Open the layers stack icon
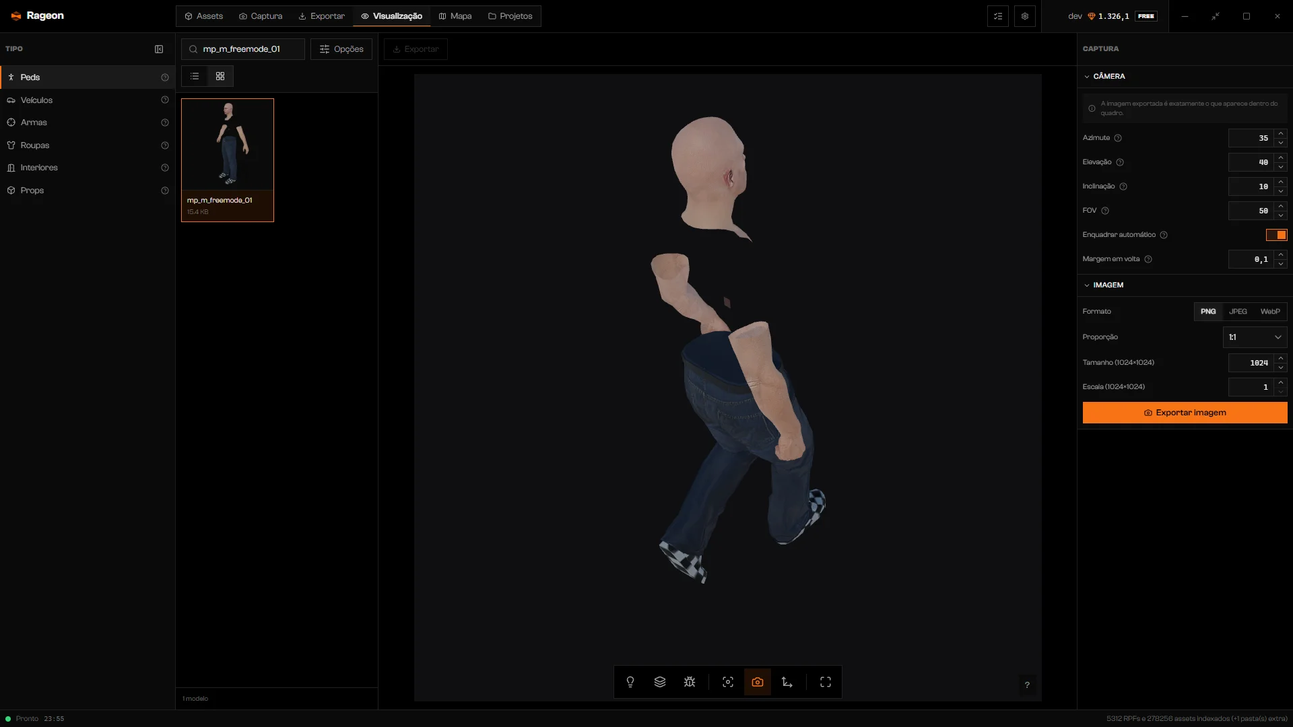The image size is (1293, 727). [660, 682]
